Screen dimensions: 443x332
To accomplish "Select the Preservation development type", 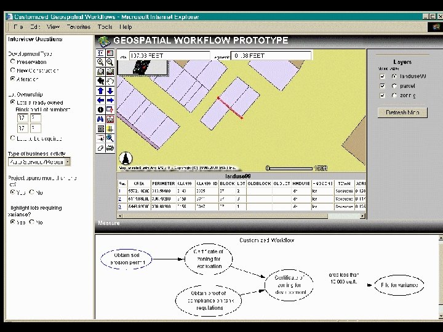I will (12, 61).
